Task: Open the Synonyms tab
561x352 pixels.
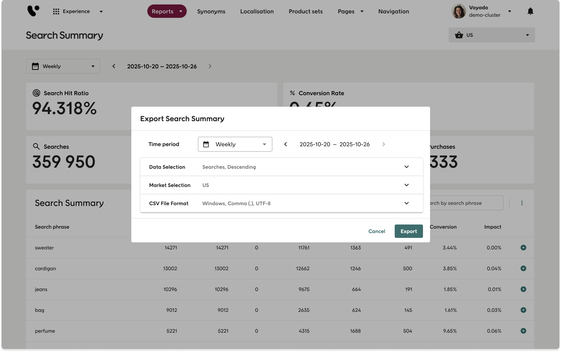Action: click(x=211, y=12)
